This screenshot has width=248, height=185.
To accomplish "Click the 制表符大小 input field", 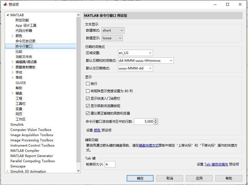I will [110, 164].
